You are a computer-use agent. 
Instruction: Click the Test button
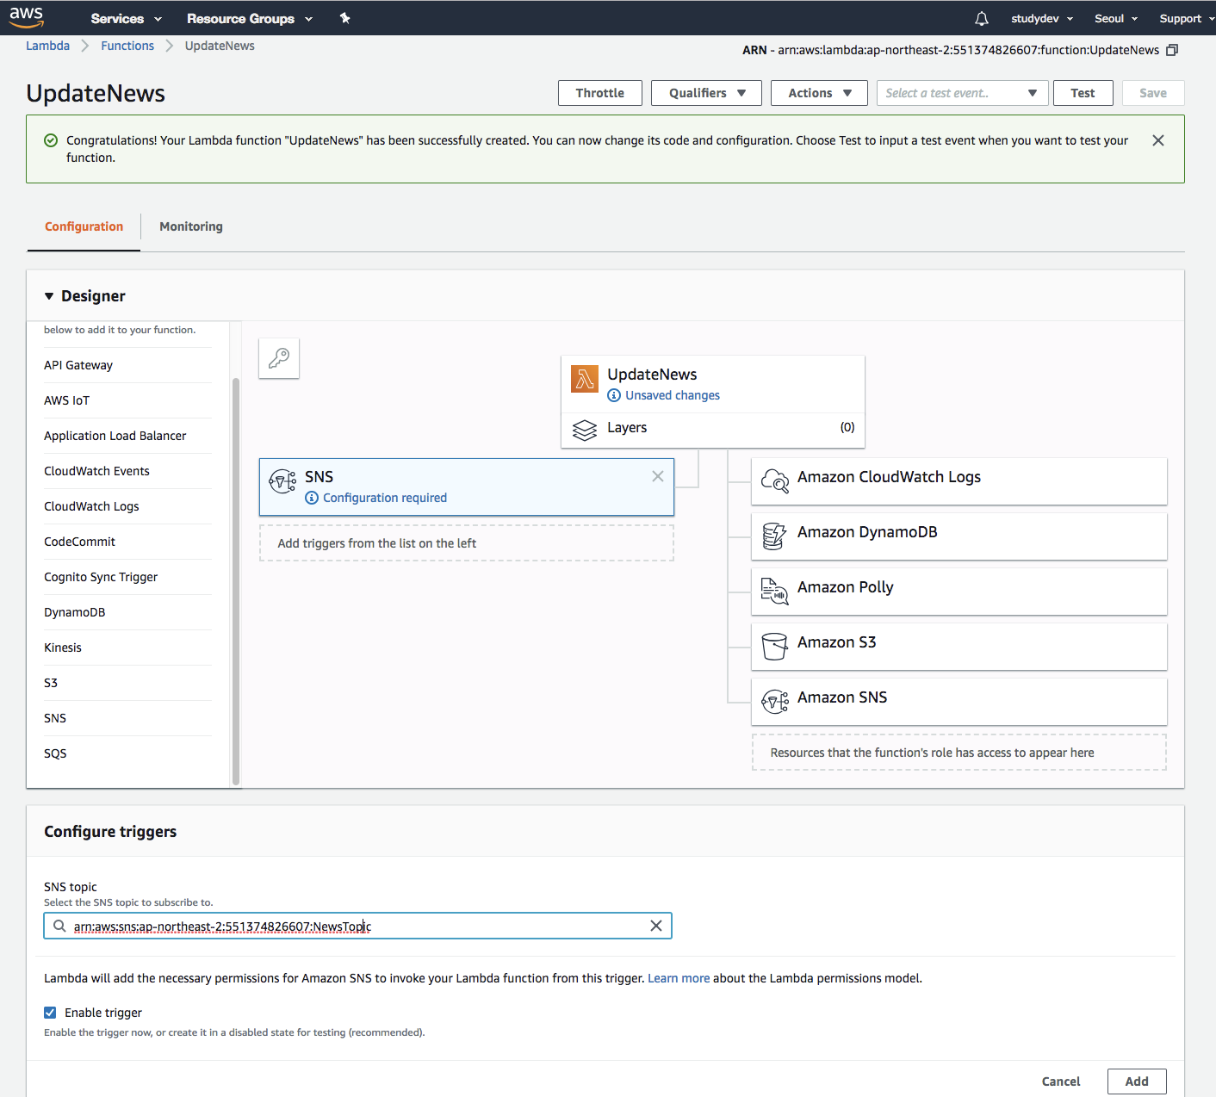click(x=1083, y=93)
